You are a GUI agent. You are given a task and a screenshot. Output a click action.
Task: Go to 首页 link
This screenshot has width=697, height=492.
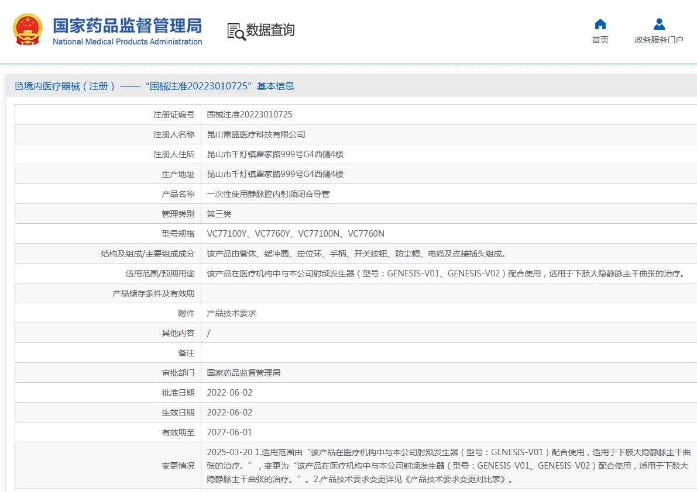(600, 40)
